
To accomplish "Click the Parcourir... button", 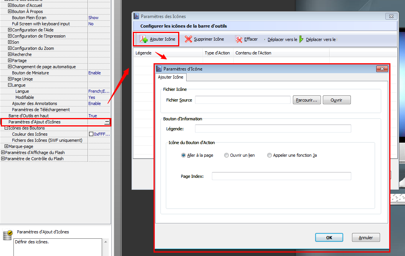I will (306, 100).
